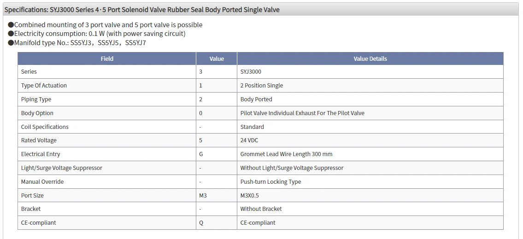
Task: Click the Push-turn Locking Type cell
Action: (270, 182)
